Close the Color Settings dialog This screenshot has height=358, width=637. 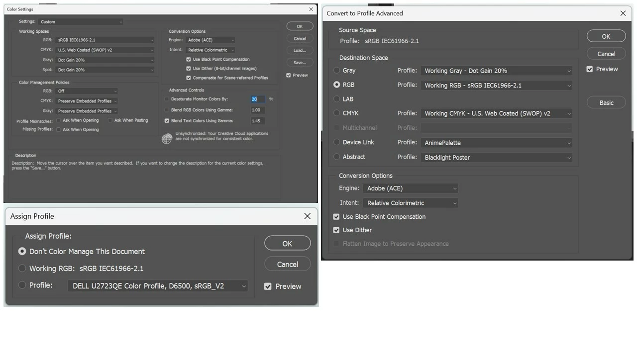point(311,9)
